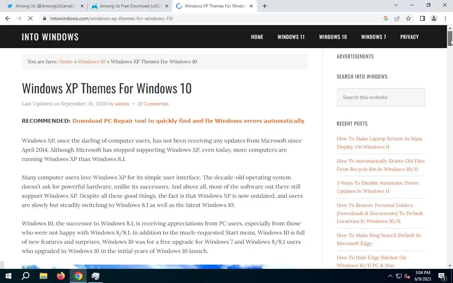Image resolution: width=453 pixels, height=283 pixels.
Task: Click the forward navigation arrow
Action: [19, 18]
